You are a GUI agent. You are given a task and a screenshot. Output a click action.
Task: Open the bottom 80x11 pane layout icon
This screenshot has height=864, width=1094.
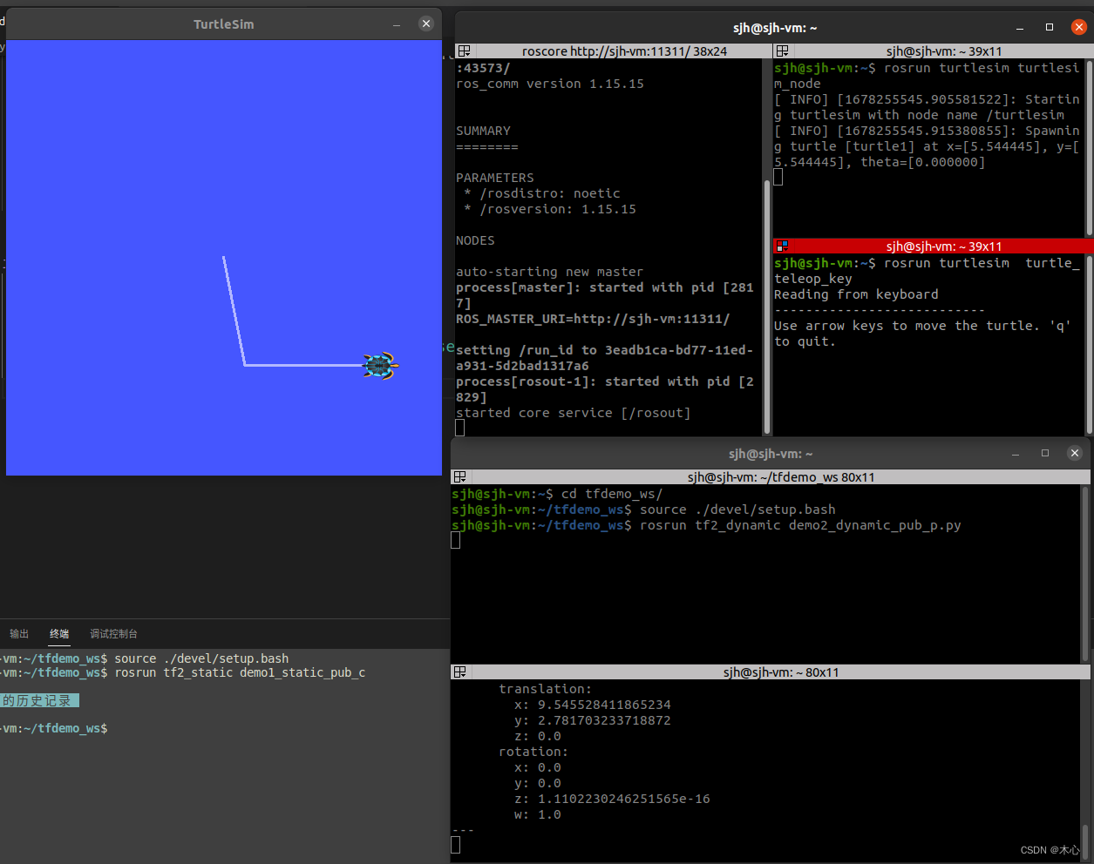coord(459,672)
